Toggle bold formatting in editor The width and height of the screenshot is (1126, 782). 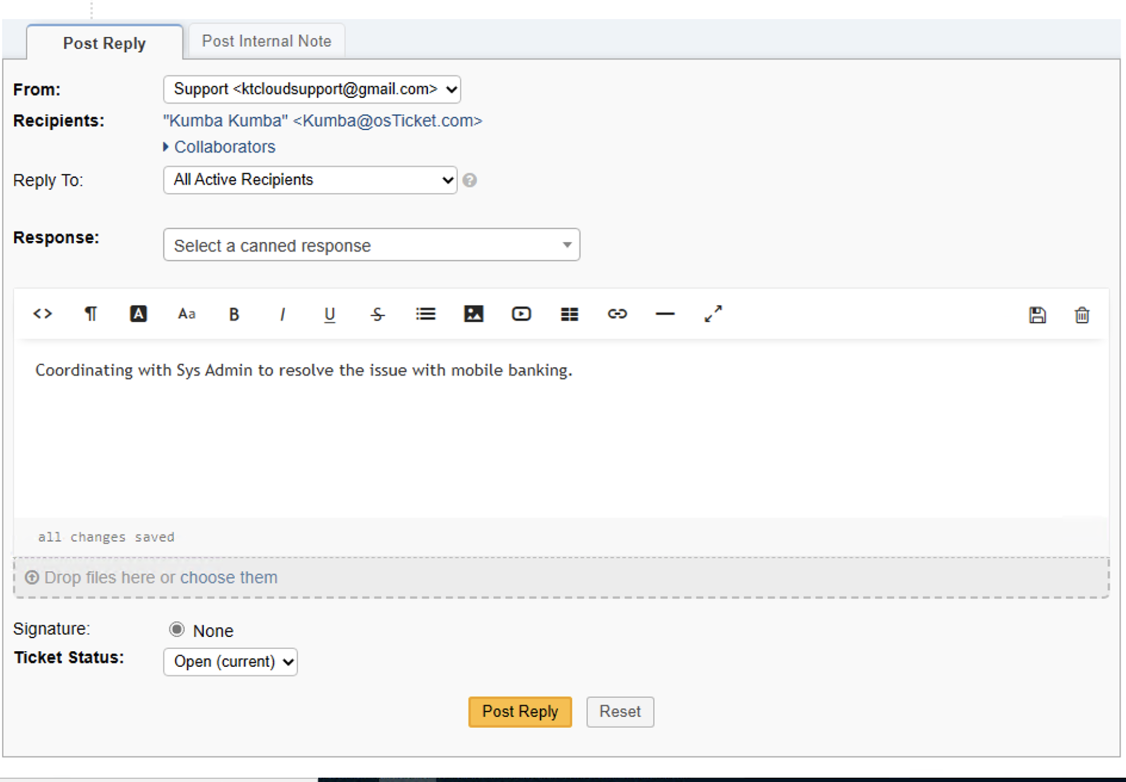click(233, 315)
